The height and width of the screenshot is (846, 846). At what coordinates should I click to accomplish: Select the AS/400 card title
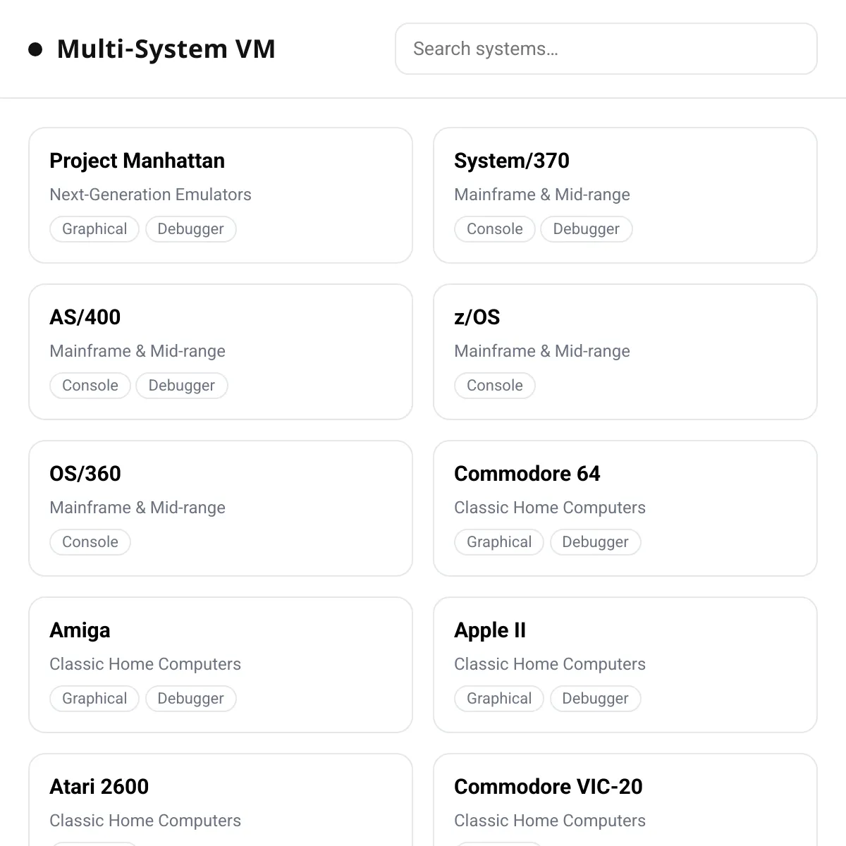(85, 317)
